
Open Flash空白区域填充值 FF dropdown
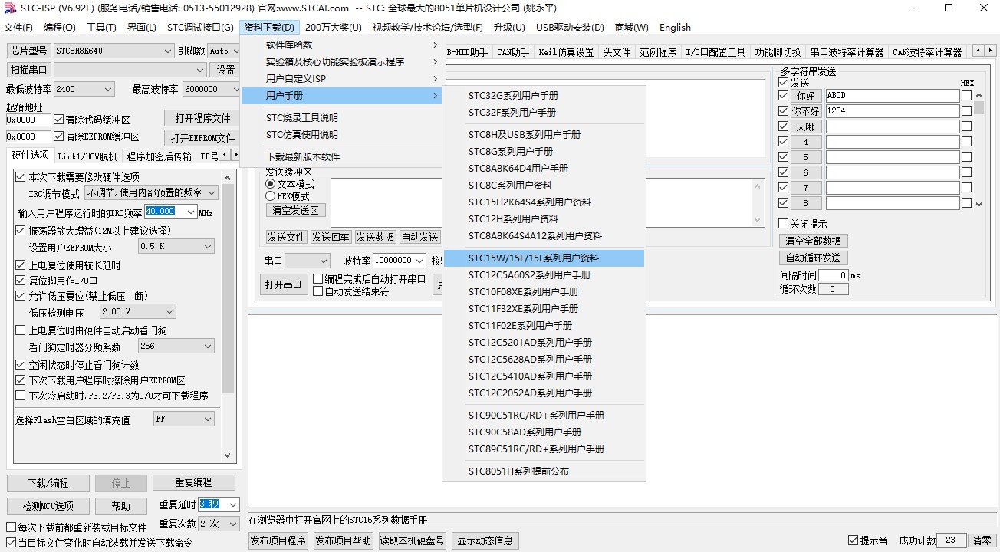(x=183, y=419)
